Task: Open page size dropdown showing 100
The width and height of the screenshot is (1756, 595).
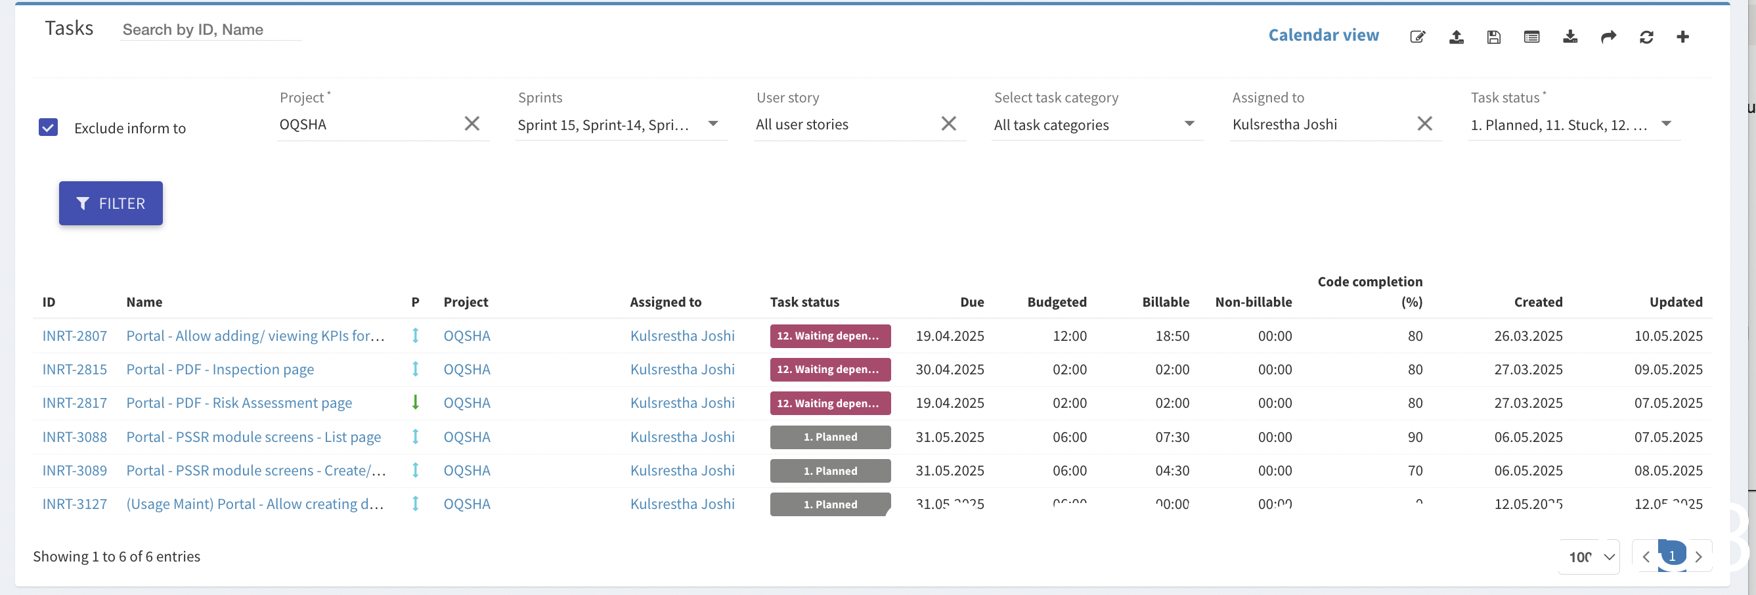Action: pyautogui.click(x=1589, y=557)
